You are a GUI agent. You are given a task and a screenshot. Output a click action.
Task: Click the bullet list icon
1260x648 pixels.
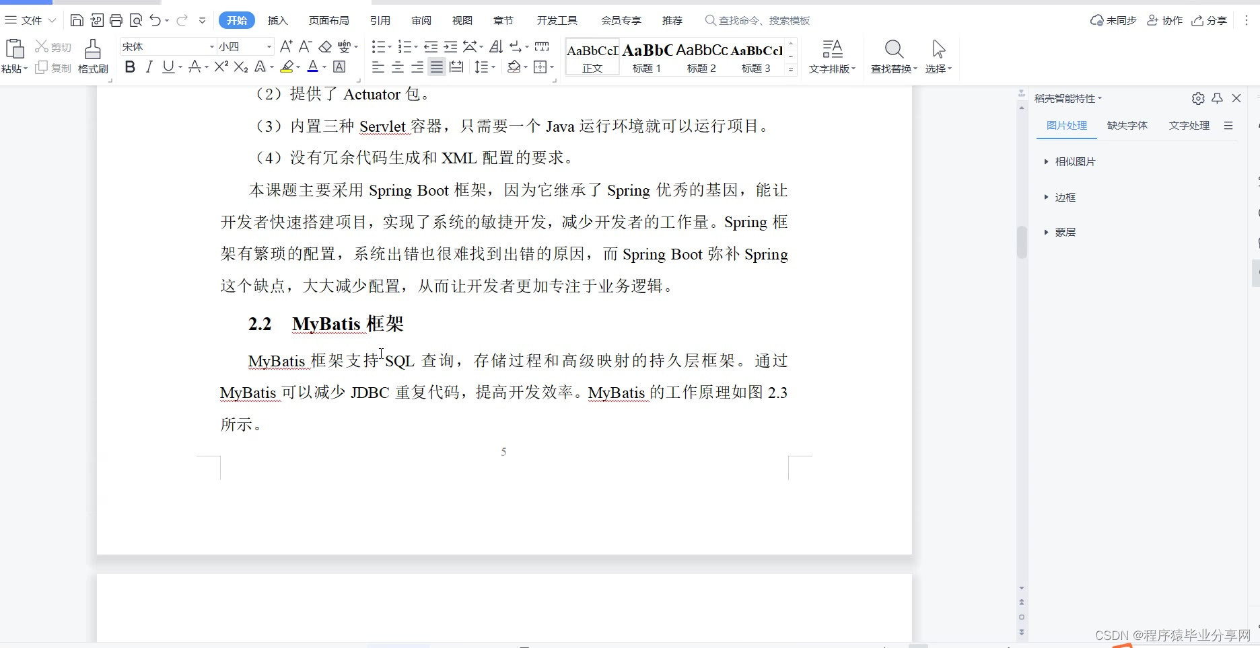[378, 46]
